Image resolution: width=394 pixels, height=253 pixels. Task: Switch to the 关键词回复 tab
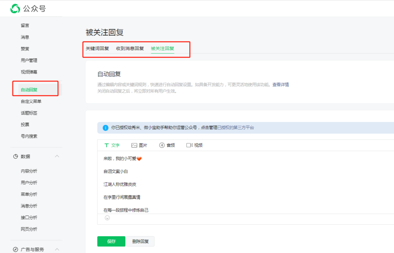[97, 48]
